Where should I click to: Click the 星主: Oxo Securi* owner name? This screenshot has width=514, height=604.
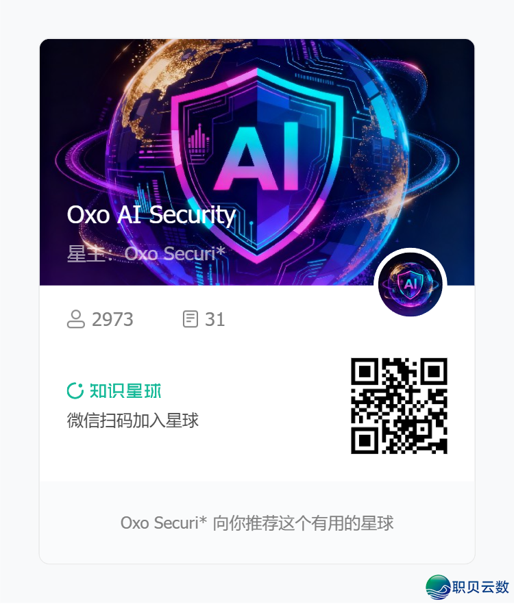click(x=146, y=253)
